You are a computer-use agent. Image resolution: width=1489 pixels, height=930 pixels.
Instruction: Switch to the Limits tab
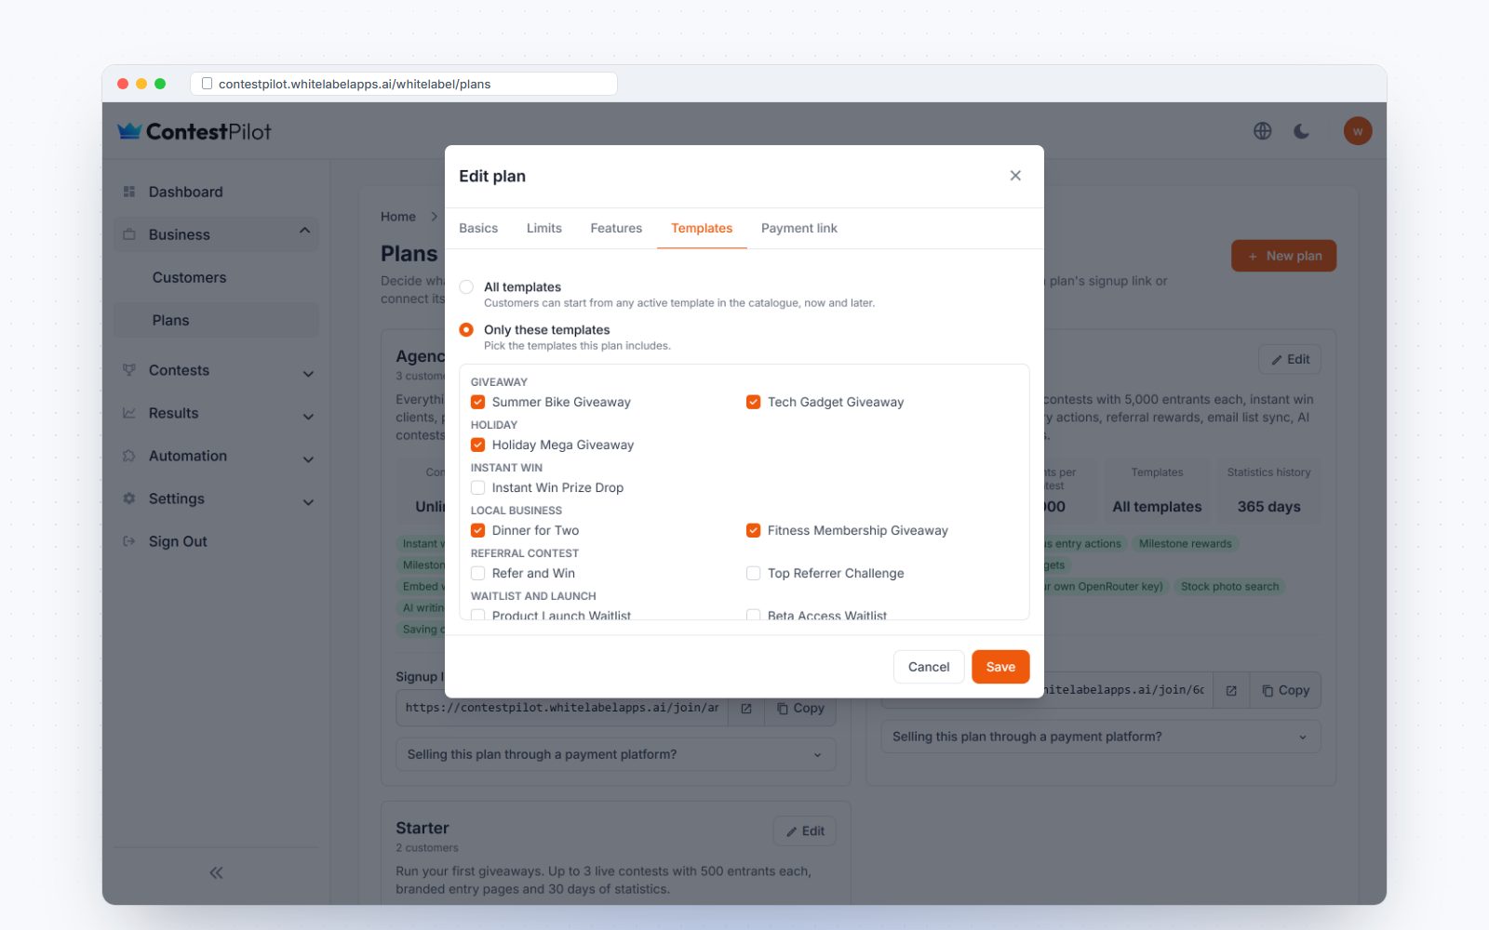(x=544, y=228)
